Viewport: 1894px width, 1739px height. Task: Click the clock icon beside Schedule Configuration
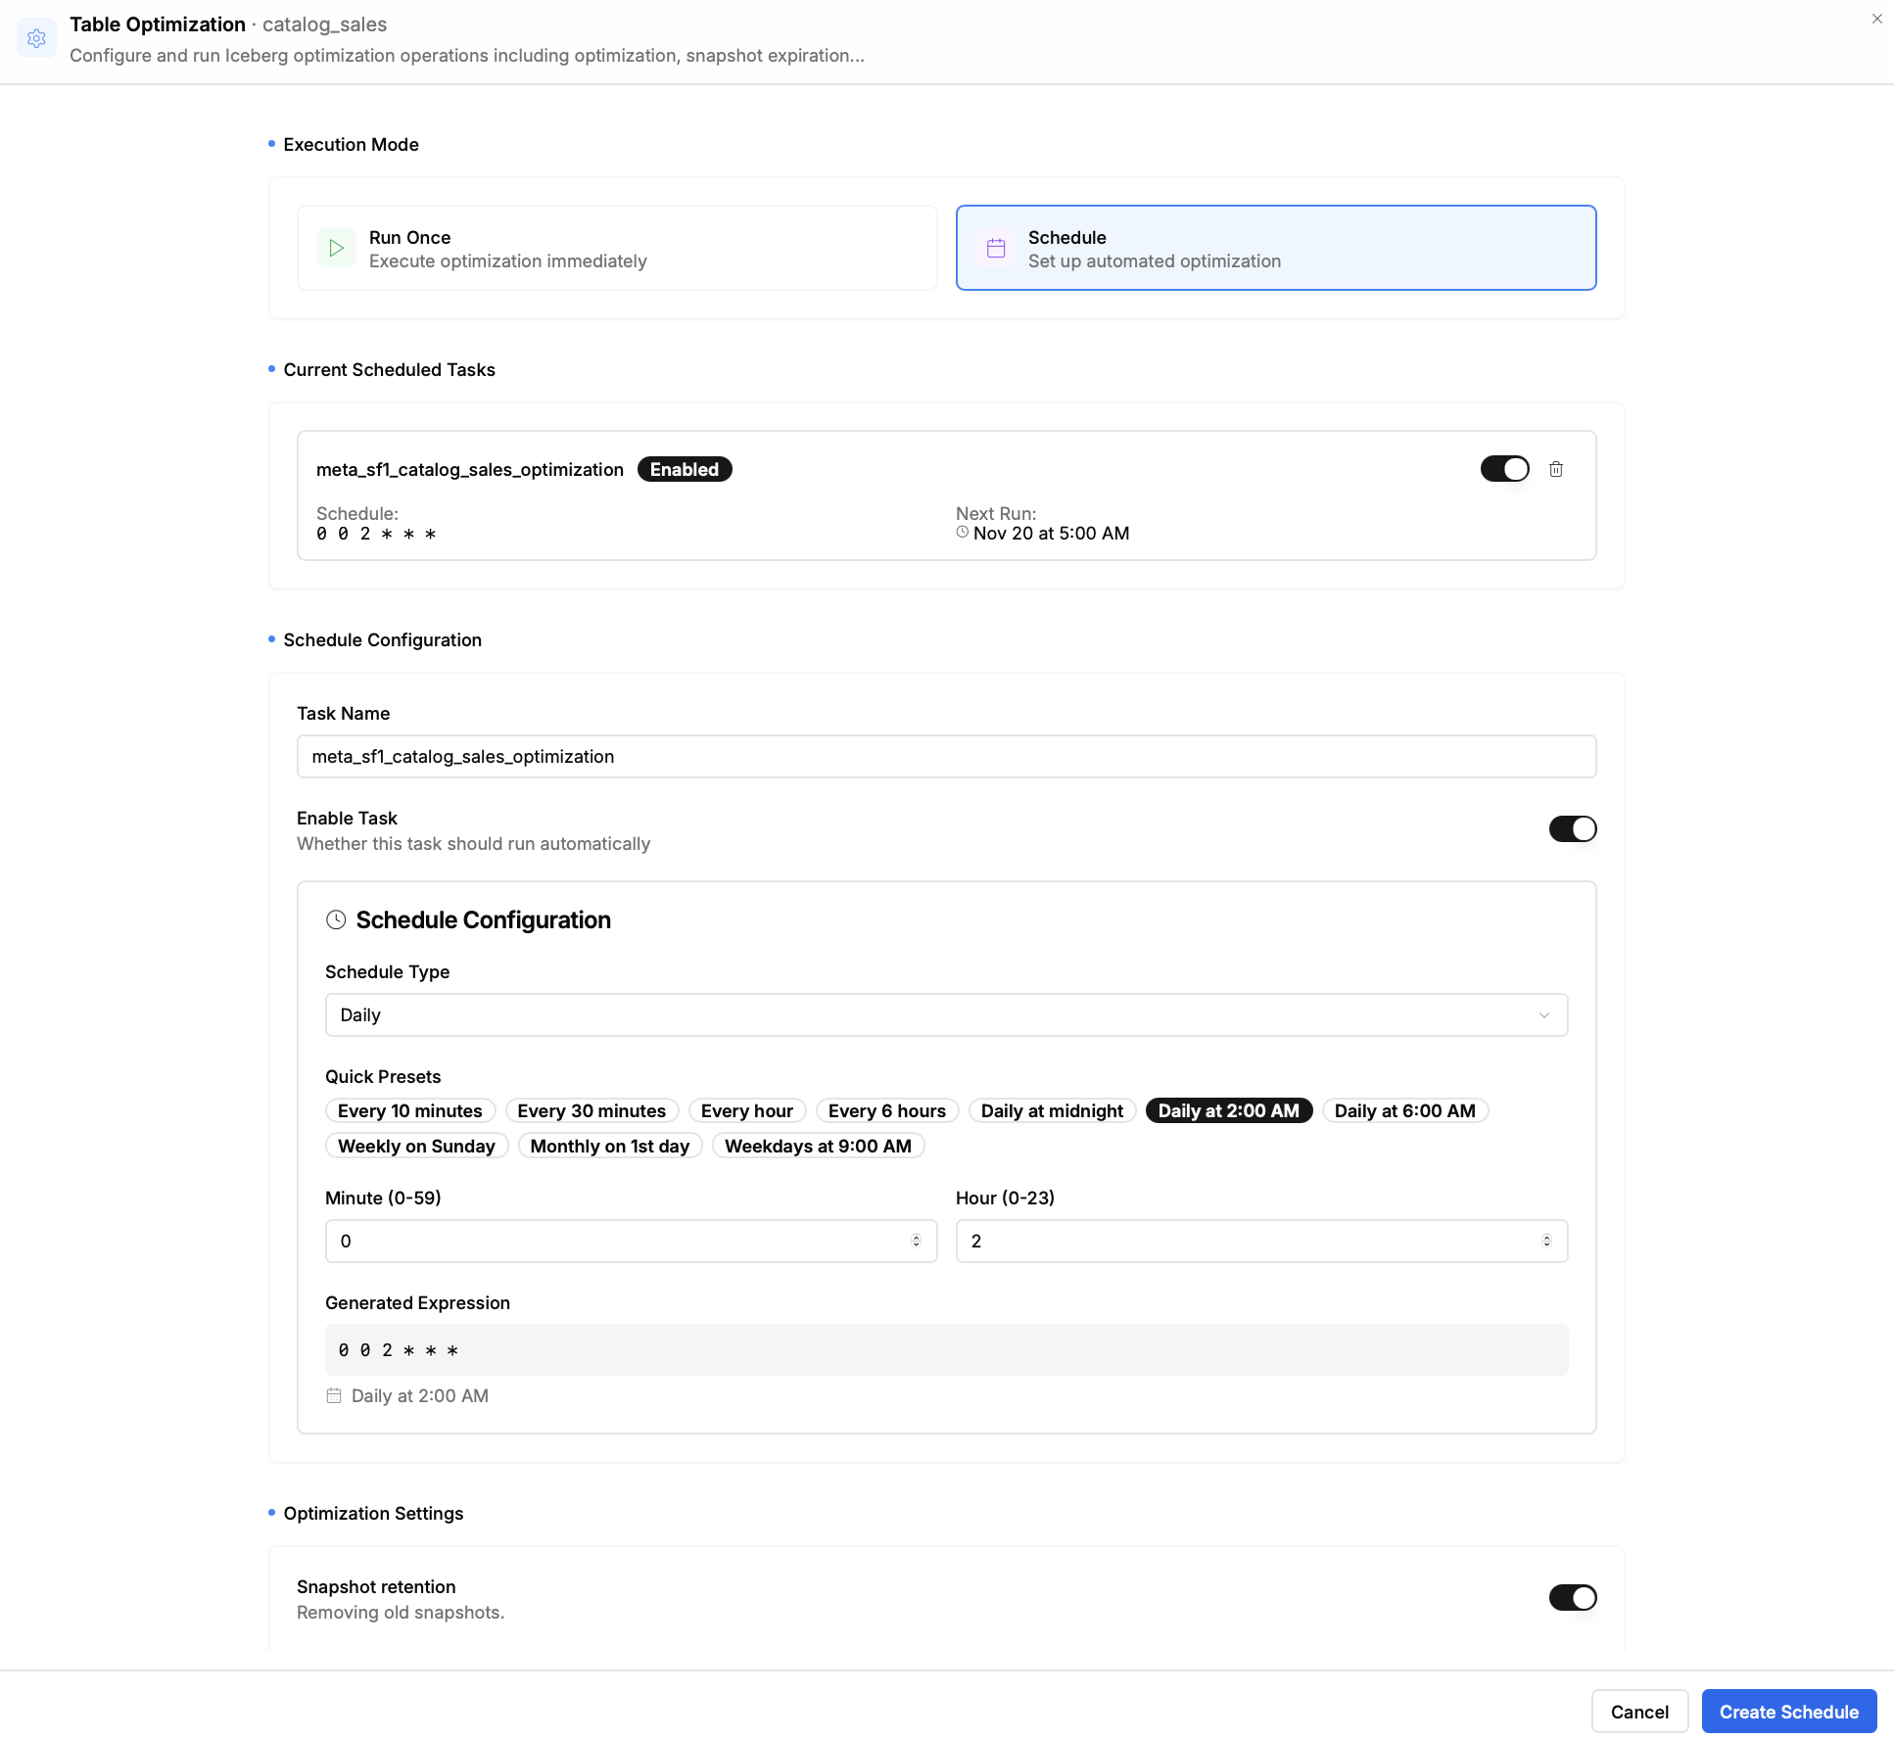(336, 919)
